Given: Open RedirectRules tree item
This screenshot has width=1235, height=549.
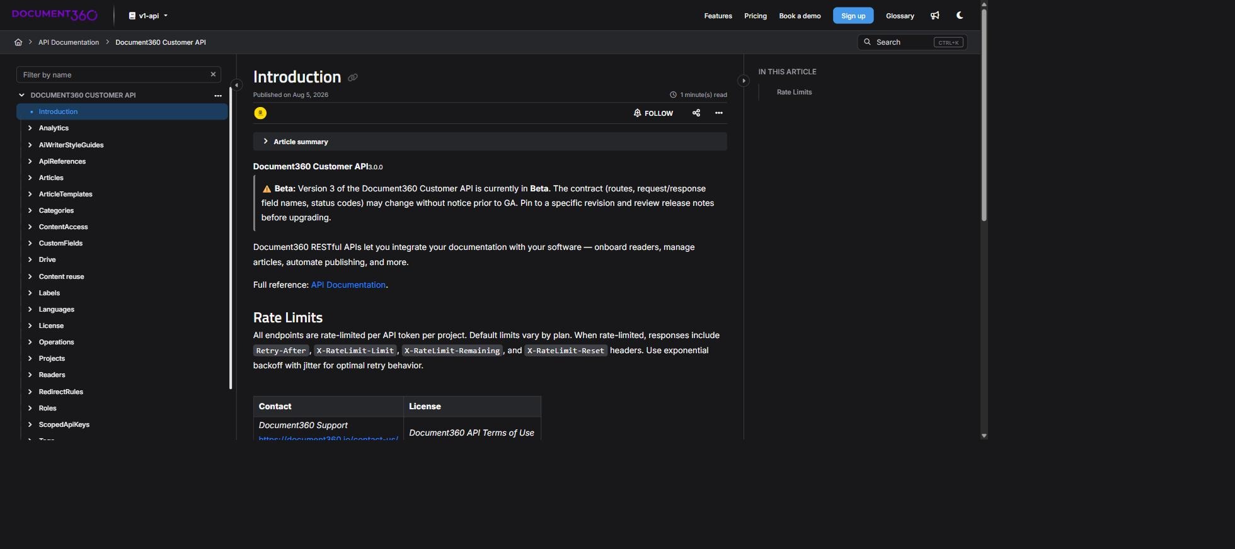Looking at the screenshot, I should click(x=60, y=392).
